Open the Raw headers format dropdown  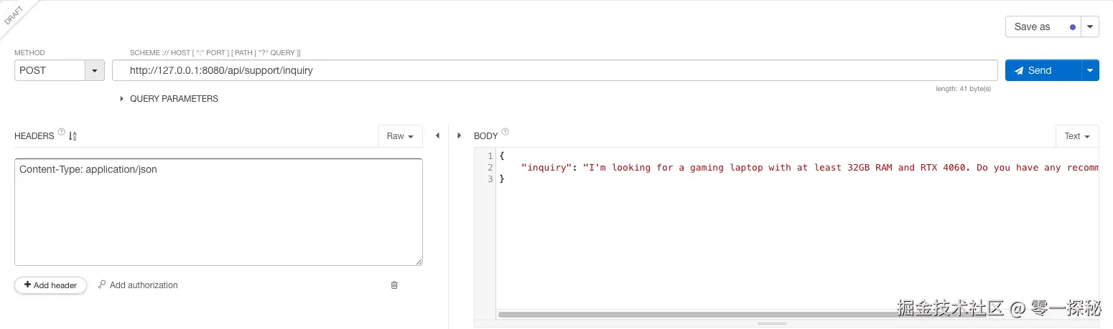pos(400,136)
